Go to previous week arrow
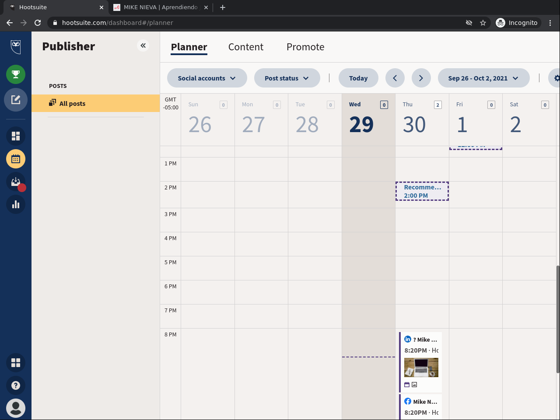Screen dimensions: 560x420 click(395, 78)
